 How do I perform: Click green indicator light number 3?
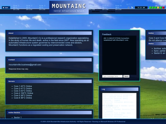pyautogui.click(x=156, y=8)
